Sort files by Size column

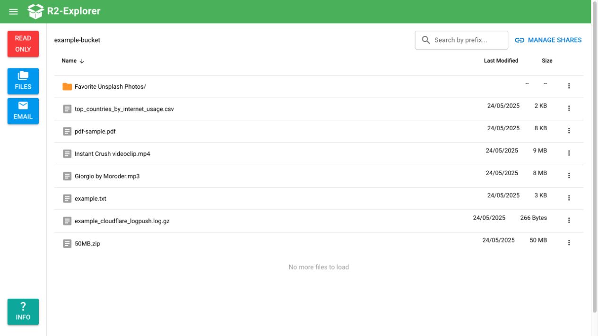(x=547, y=61)
